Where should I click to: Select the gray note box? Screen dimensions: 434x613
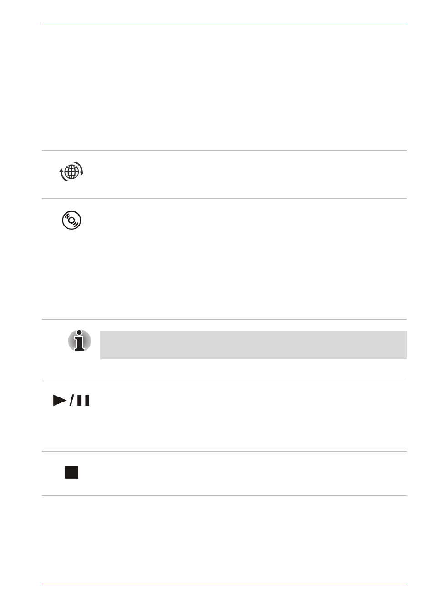click(x=253, y=345)
